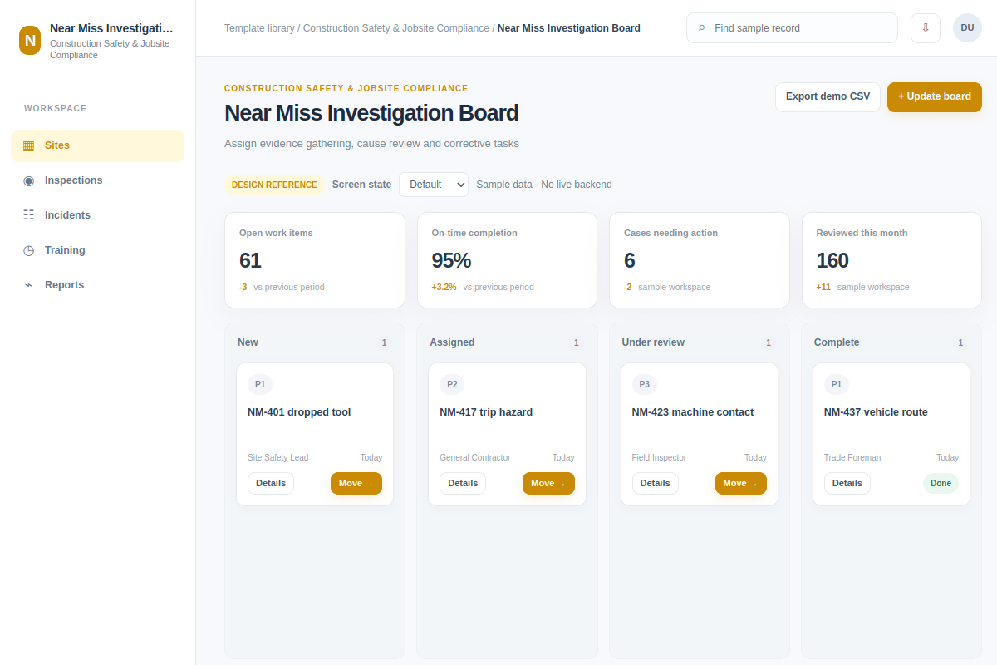
Task: Click the Reports icon in sidebar
Action: click(x=29, y=285)
